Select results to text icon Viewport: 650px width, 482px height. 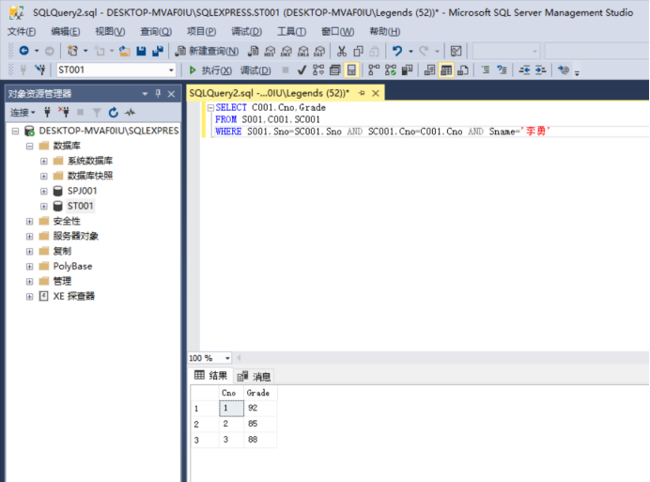(430, 70)
